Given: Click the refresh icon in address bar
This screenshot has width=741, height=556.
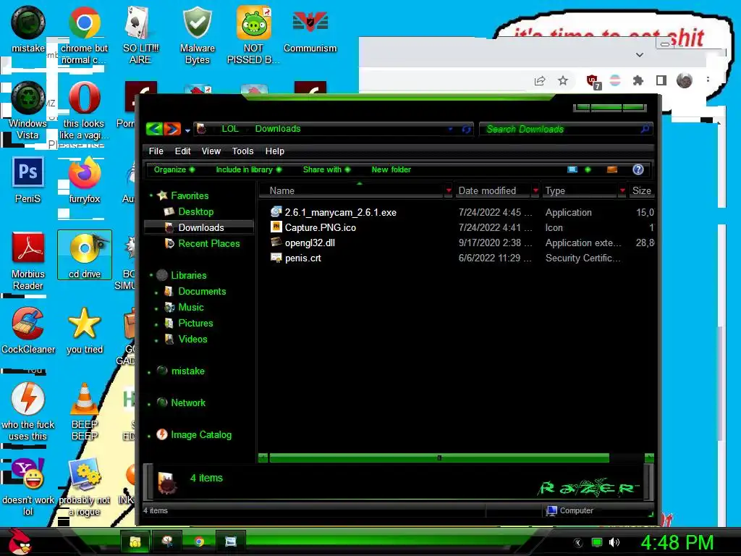Looking at the screenshot, I should coord(466,129).
